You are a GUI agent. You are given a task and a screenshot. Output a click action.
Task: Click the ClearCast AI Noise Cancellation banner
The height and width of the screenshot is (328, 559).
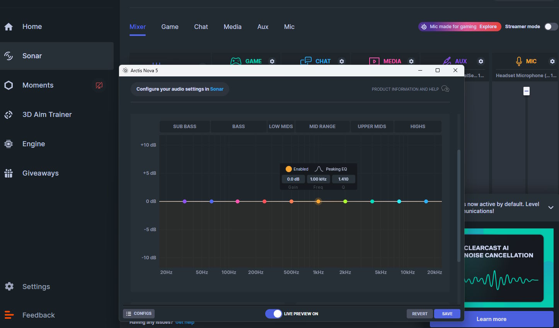point(509,268)
